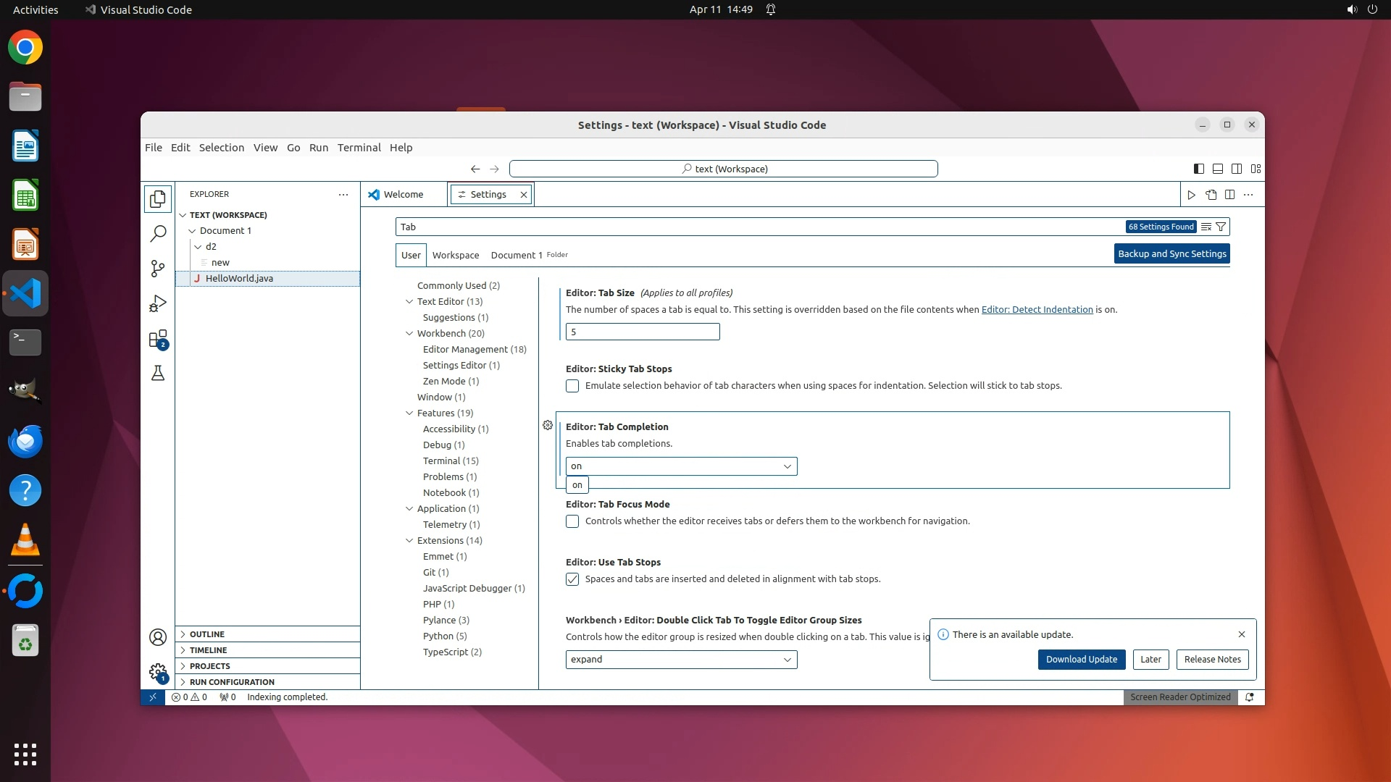Click Download Update button
This screenshot has height=782, width=1391.
tap(1081, 660)
